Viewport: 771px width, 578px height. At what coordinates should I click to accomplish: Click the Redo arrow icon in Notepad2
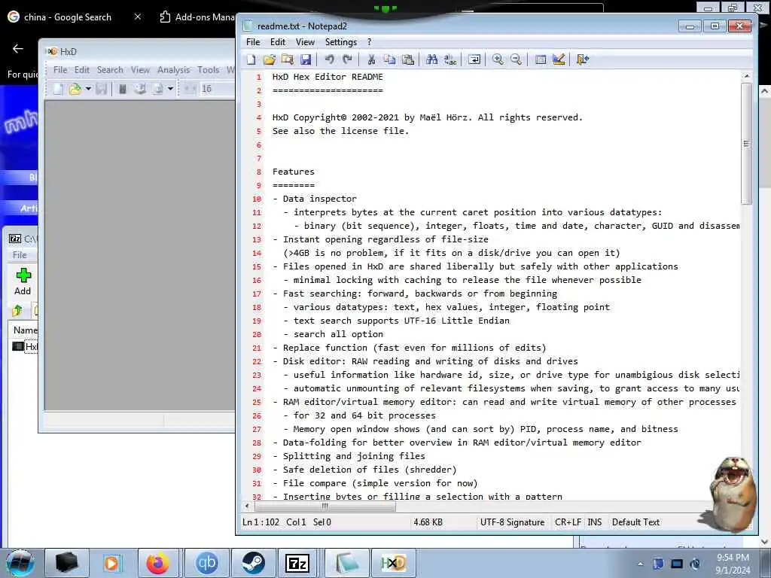pos(347,59)
